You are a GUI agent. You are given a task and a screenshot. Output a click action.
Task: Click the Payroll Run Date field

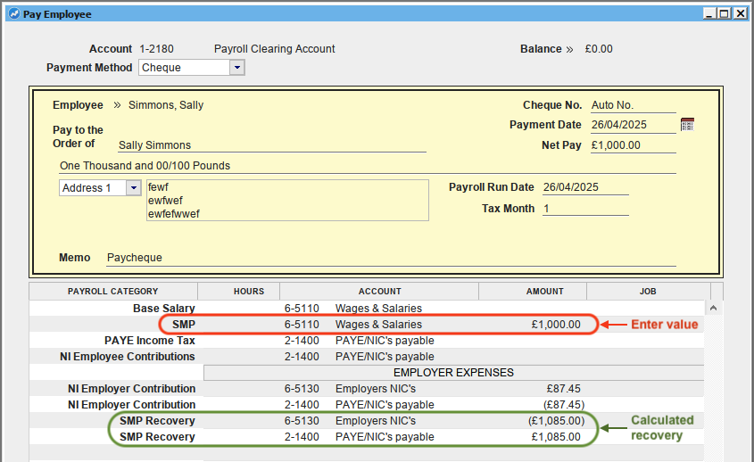pyautogui.click(x=585, y=187)
